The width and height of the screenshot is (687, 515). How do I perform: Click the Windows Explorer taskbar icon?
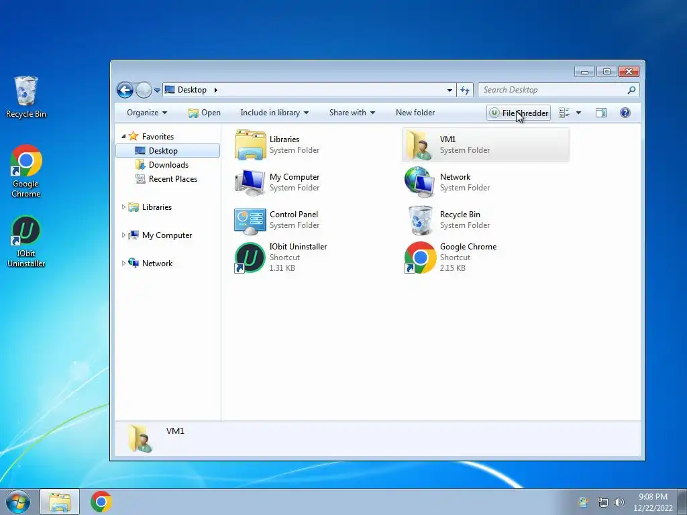pos(60,502)
